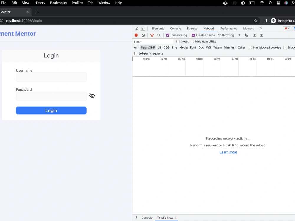This screenshot has height=221, width=295.
Task: Open the History menu
Action: pos(40,3)
